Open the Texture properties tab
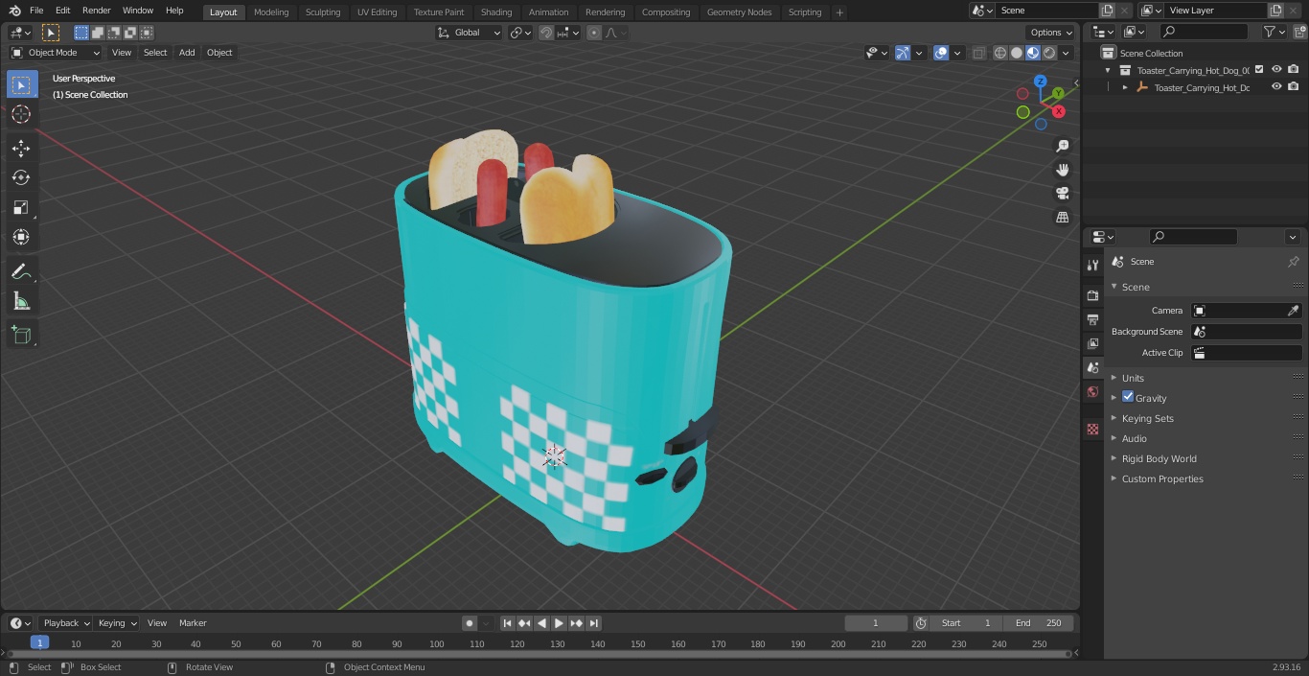The height and width of the screenshot is (676, 1309). click(x=1092, y=429)
